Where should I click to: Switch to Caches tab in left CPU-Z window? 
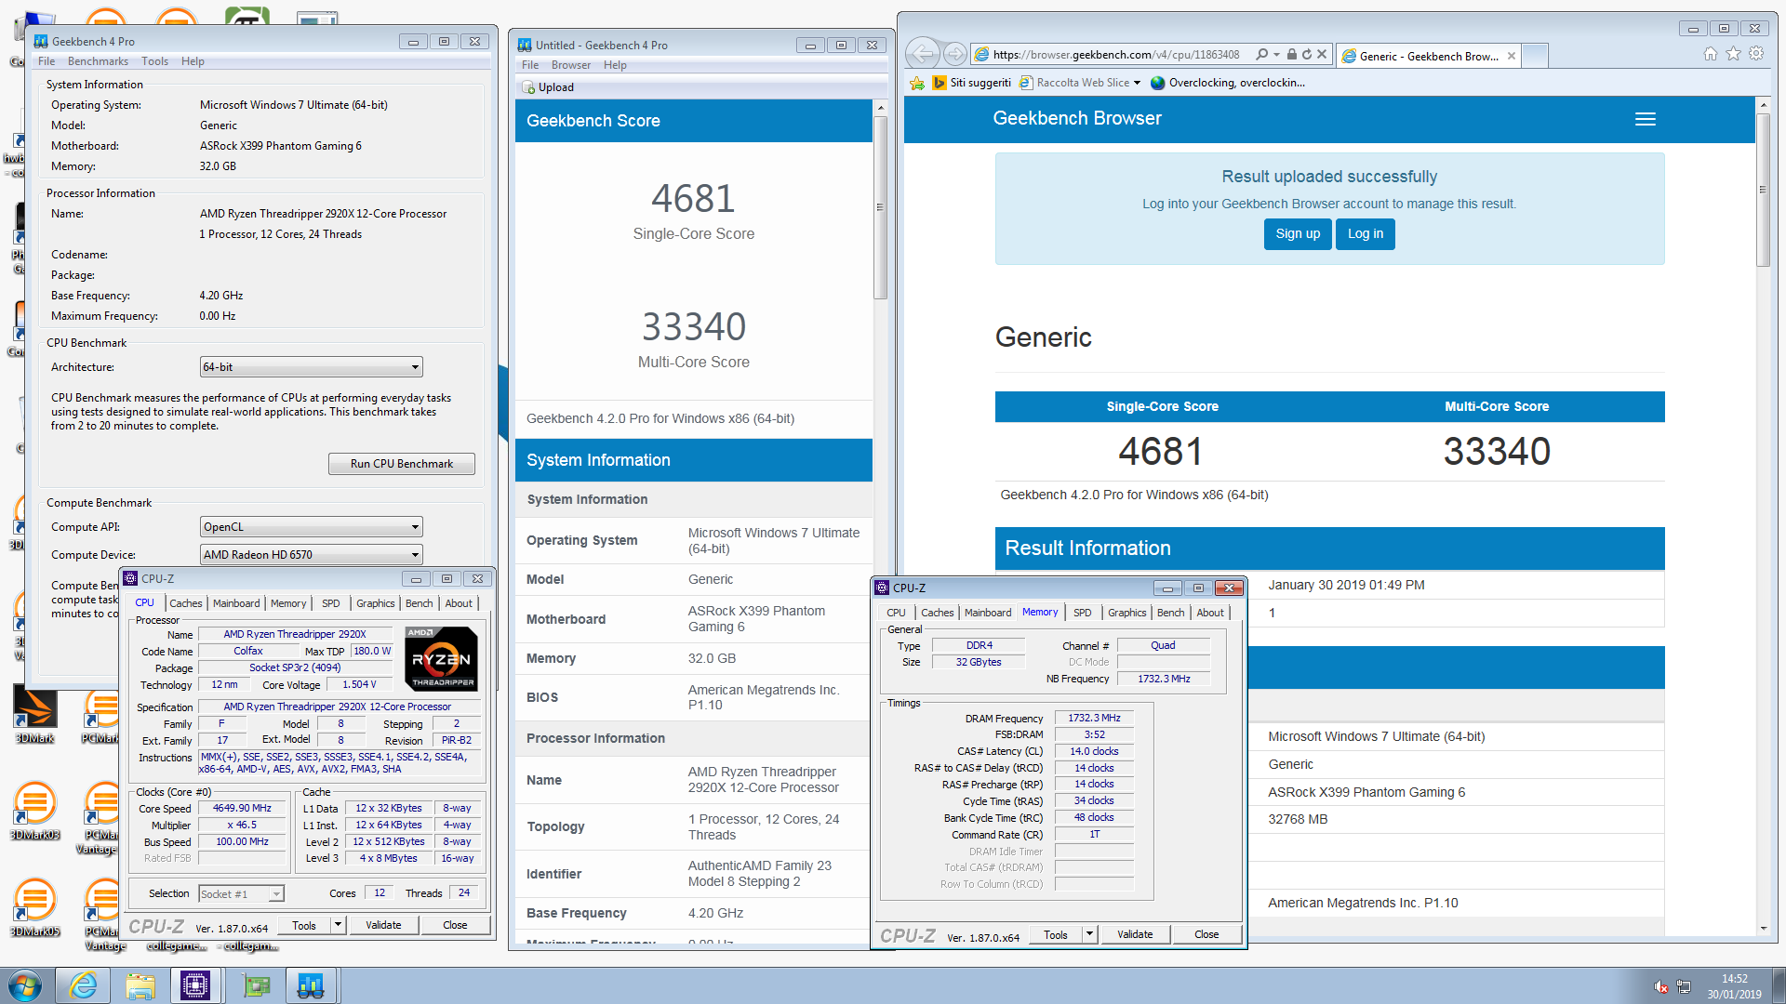(x=185, y=603)
